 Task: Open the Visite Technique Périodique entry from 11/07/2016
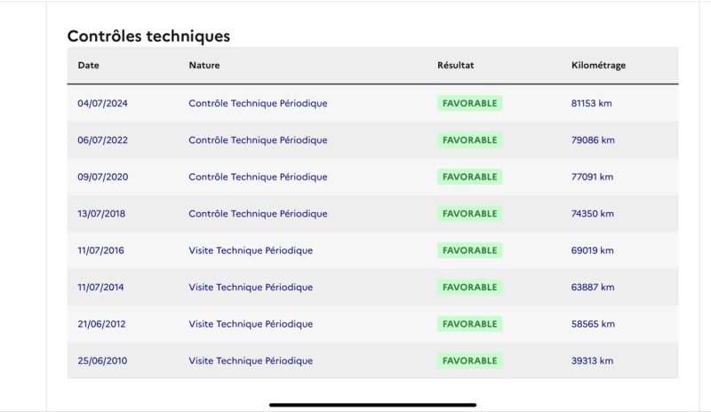[251, 250]
